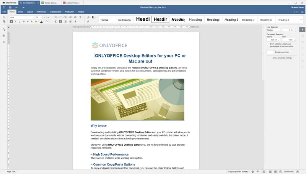Undo the last action

[x=16, y=7]
